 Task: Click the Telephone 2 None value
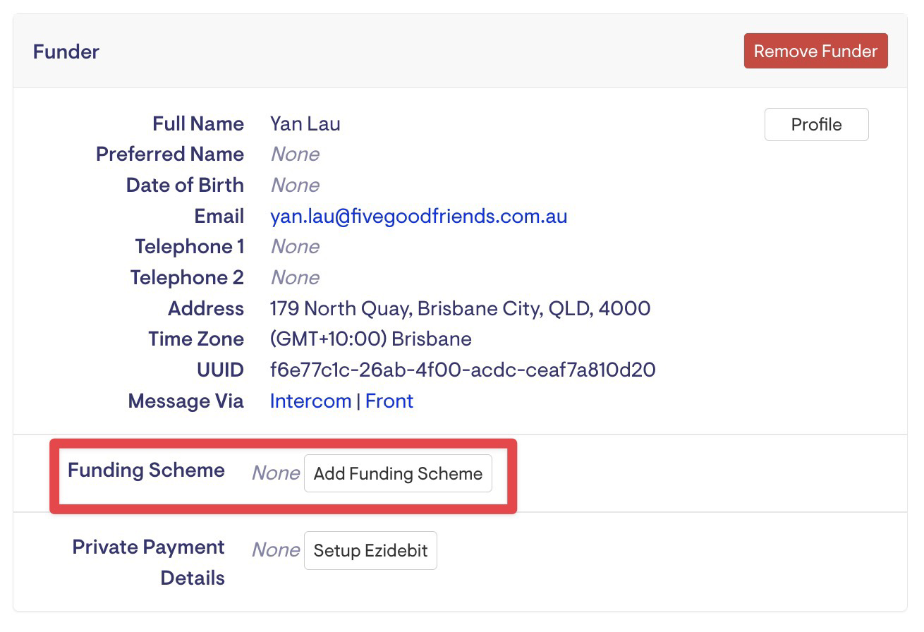tap(295, 277)
